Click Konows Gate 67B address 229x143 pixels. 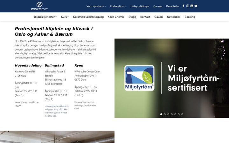(x=25, y=71)
